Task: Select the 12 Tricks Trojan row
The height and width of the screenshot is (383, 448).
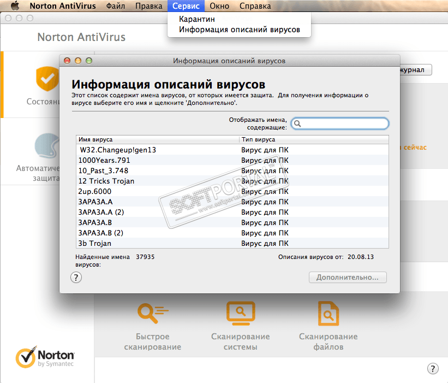Action: (232, 181)
